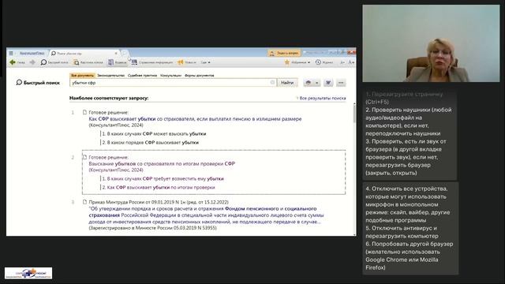Open the dropdown arrow next to the printer
The height and width of the screenshot is (284, 505).
pyautogui.click(x=317, y=83)
